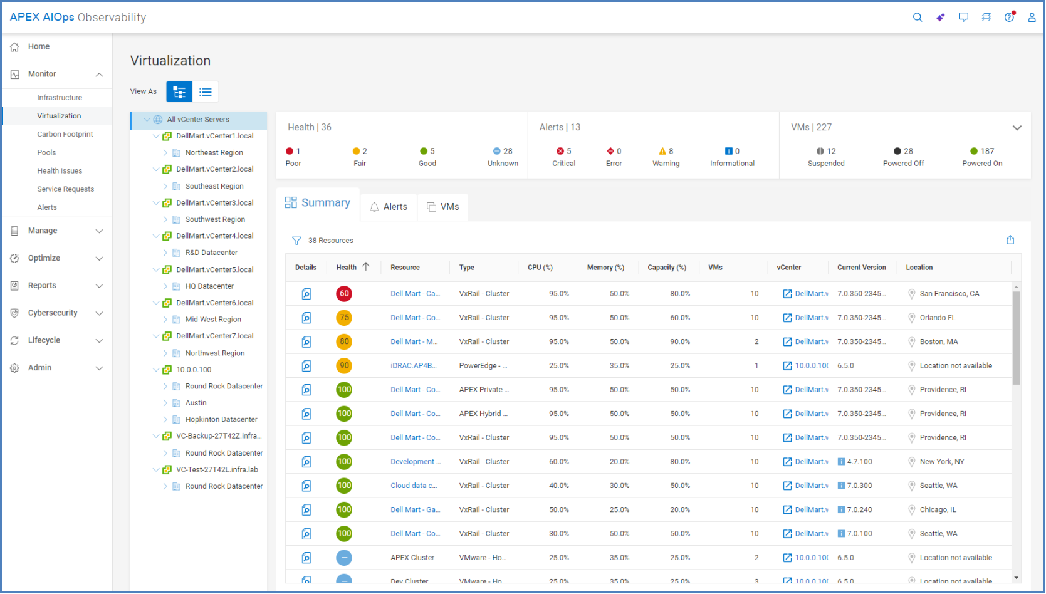Launch vCenter link icon in Chicago row

coord(787,510)
